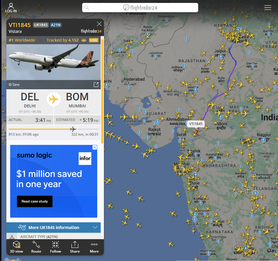This screenshot has height=261, width=278.
Task: Share this flight
Action: (75, 247)
